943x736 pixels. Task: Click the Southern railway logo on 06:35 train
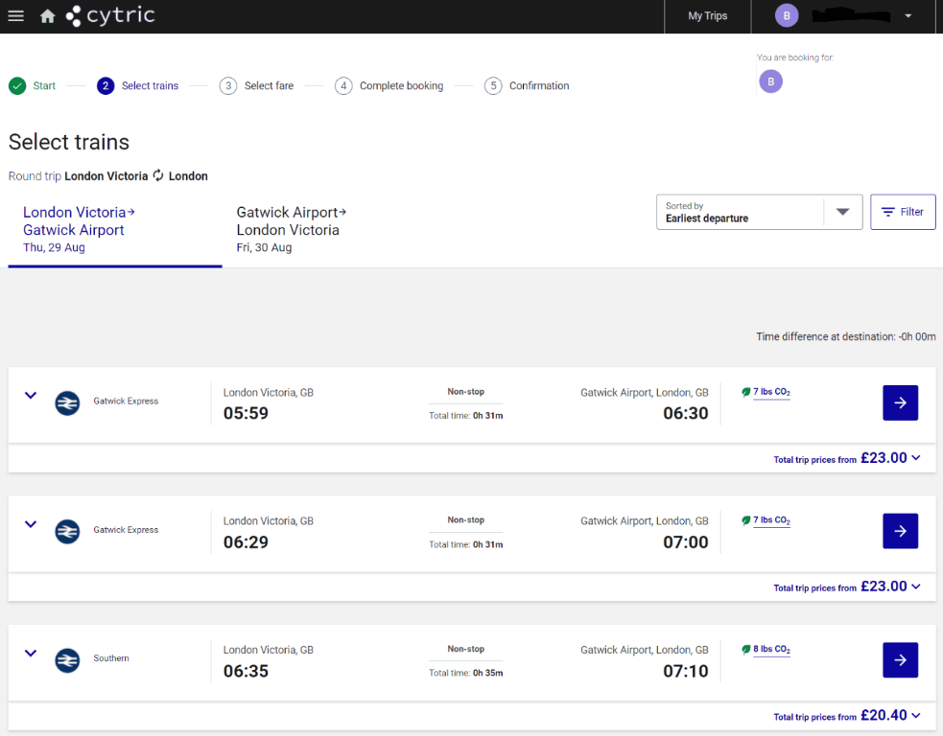[x=67, y=659]
